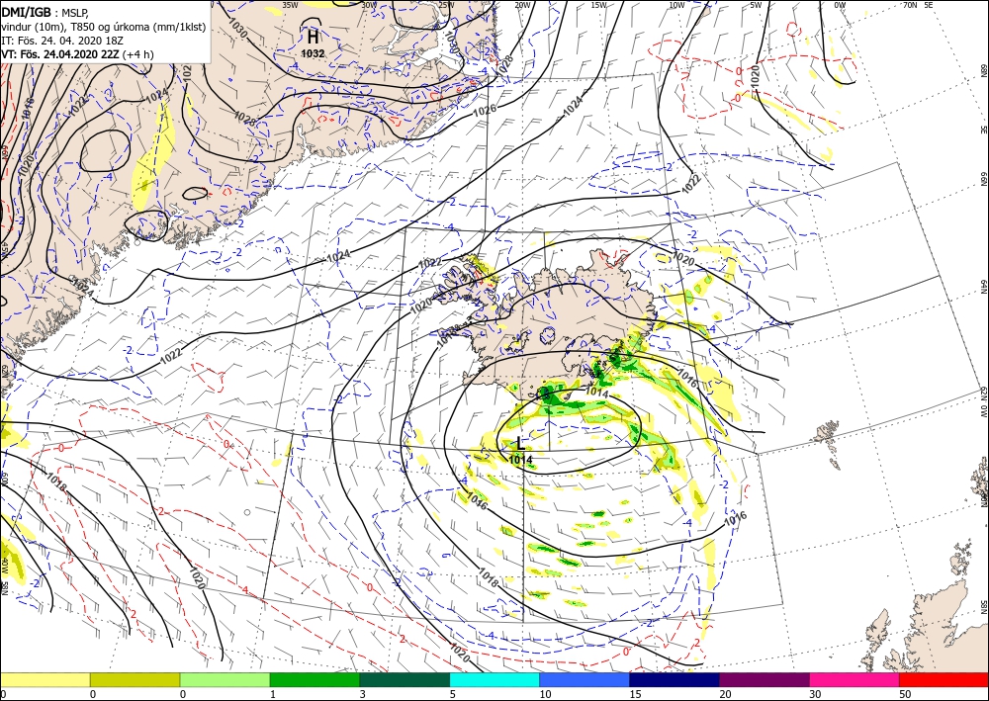This screenshot has width=989, height=701.
Task: Click the 1026 isobar label
Action: 485,109
